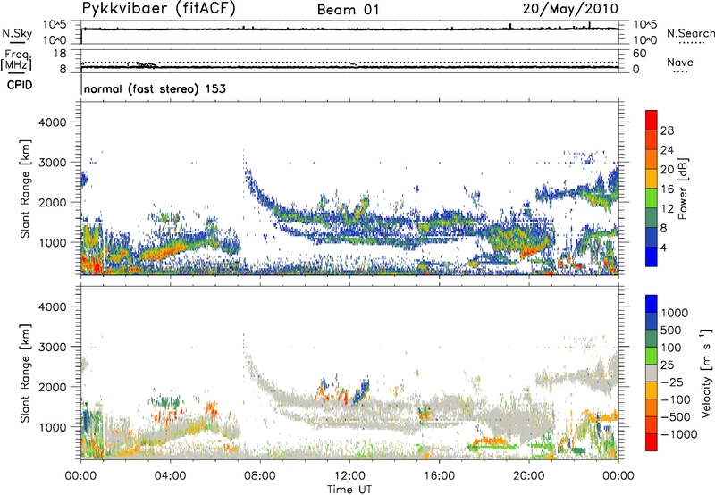This screenshot has width=715, height=495.
Task: Click the '28' power colorbar value
Action: tap(667, 130)
